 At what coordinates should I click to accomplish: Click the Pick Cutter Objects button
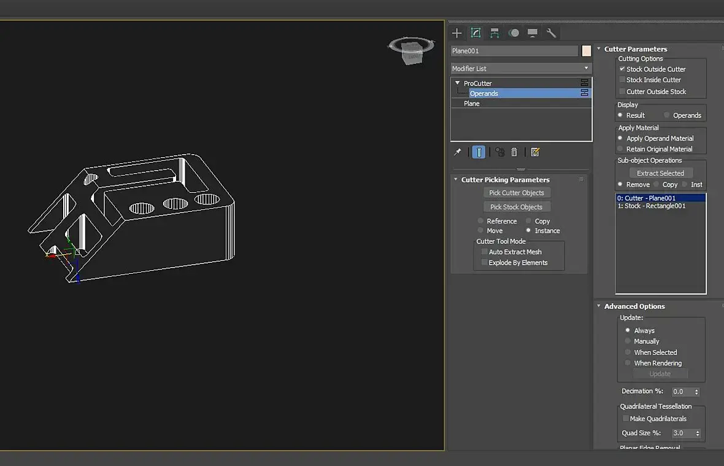pyautogui.click(x=517, y=193)
